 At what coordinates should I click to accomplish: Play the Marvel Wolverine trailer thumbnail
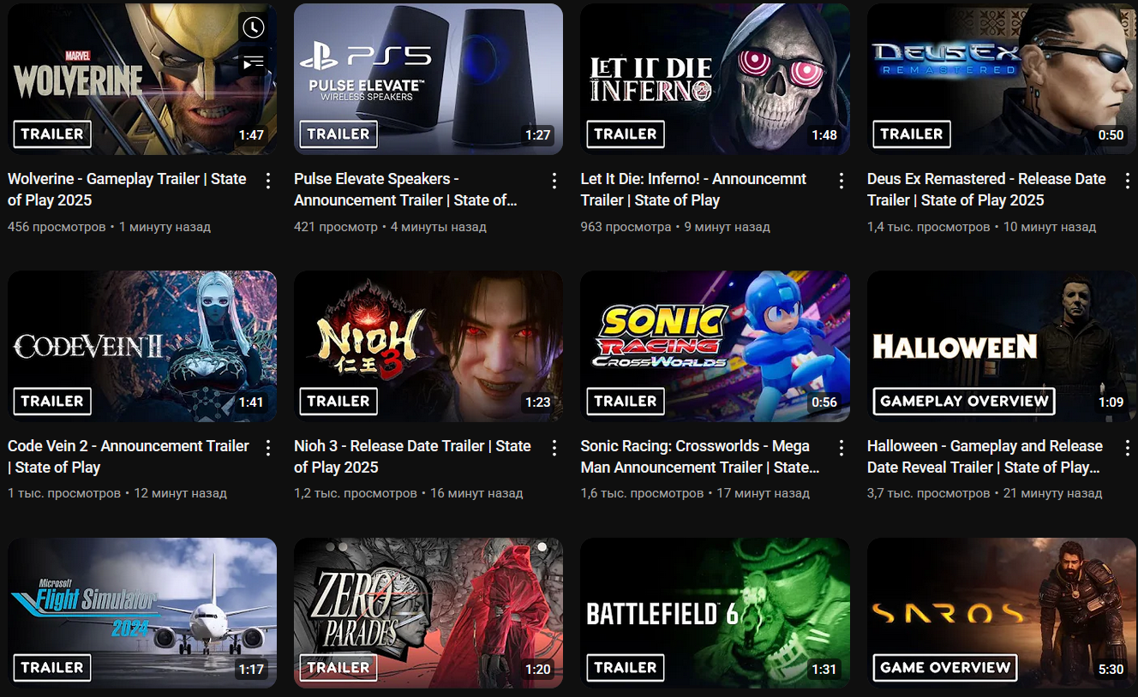(x=142, y=79)
